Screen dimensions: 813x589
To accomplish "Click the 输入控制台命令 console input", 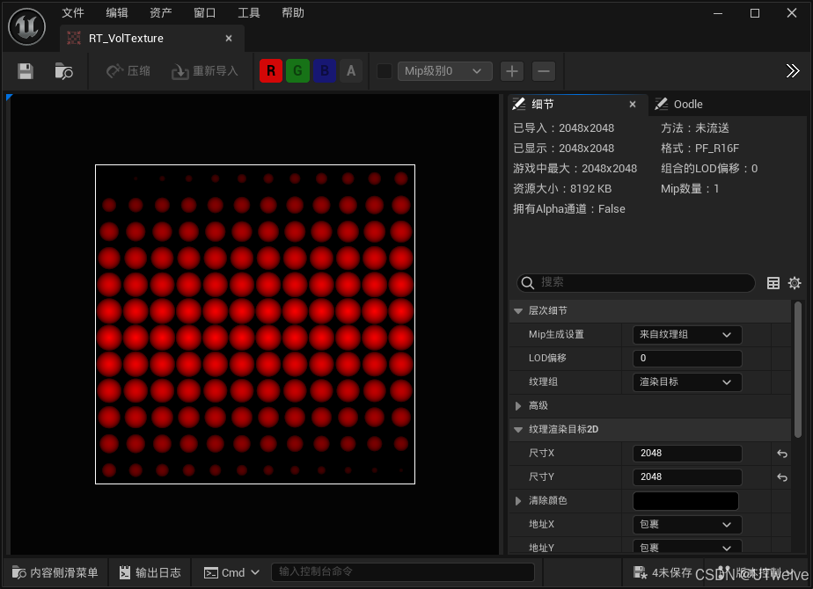I will (402, 572).
